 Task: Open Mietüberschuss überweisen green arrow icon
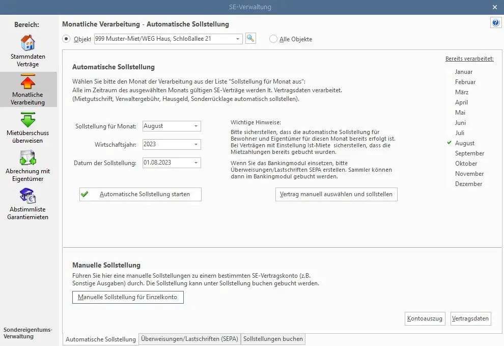click(x=28, y=119)
